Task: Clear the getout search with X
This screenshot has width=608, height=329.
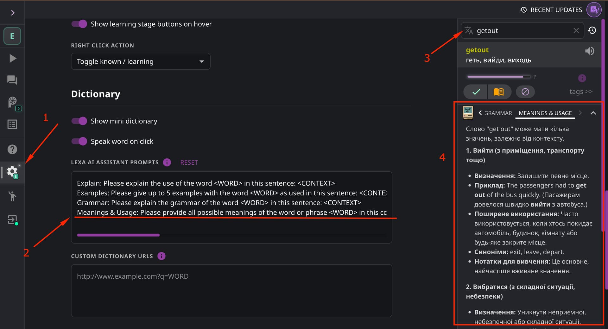Action: click(576, 30)
